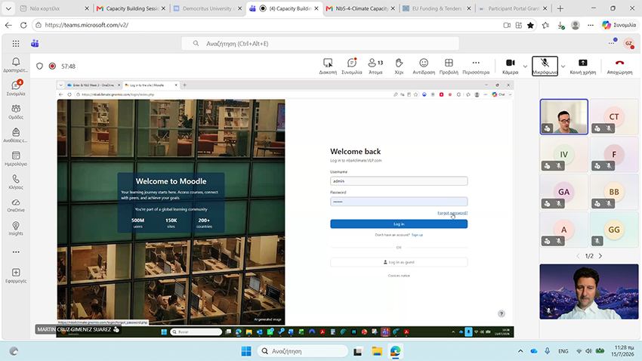The height and width of the screenshot is (361, 642).
Task: Open the Teams app launcher grid
Action: (16, 43)
